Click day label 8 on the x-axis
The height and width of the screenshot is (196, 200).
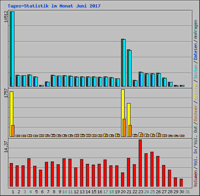54,192
